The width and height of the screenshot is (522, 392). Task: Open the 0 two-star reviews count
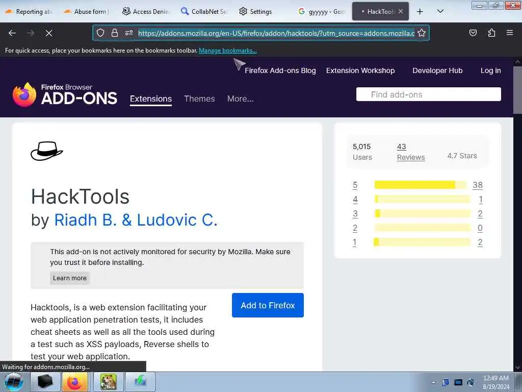(x=480, y=228)
